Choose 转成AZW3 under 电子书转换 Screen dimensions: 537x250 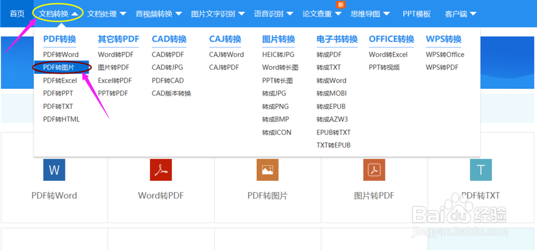pyautogui.click(x=332, y=119)
